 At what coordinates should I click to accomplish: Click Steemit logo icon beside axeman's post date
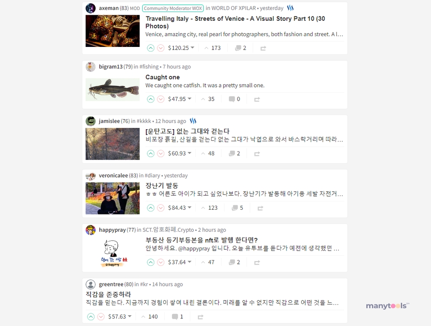click(x=290, y=8)
